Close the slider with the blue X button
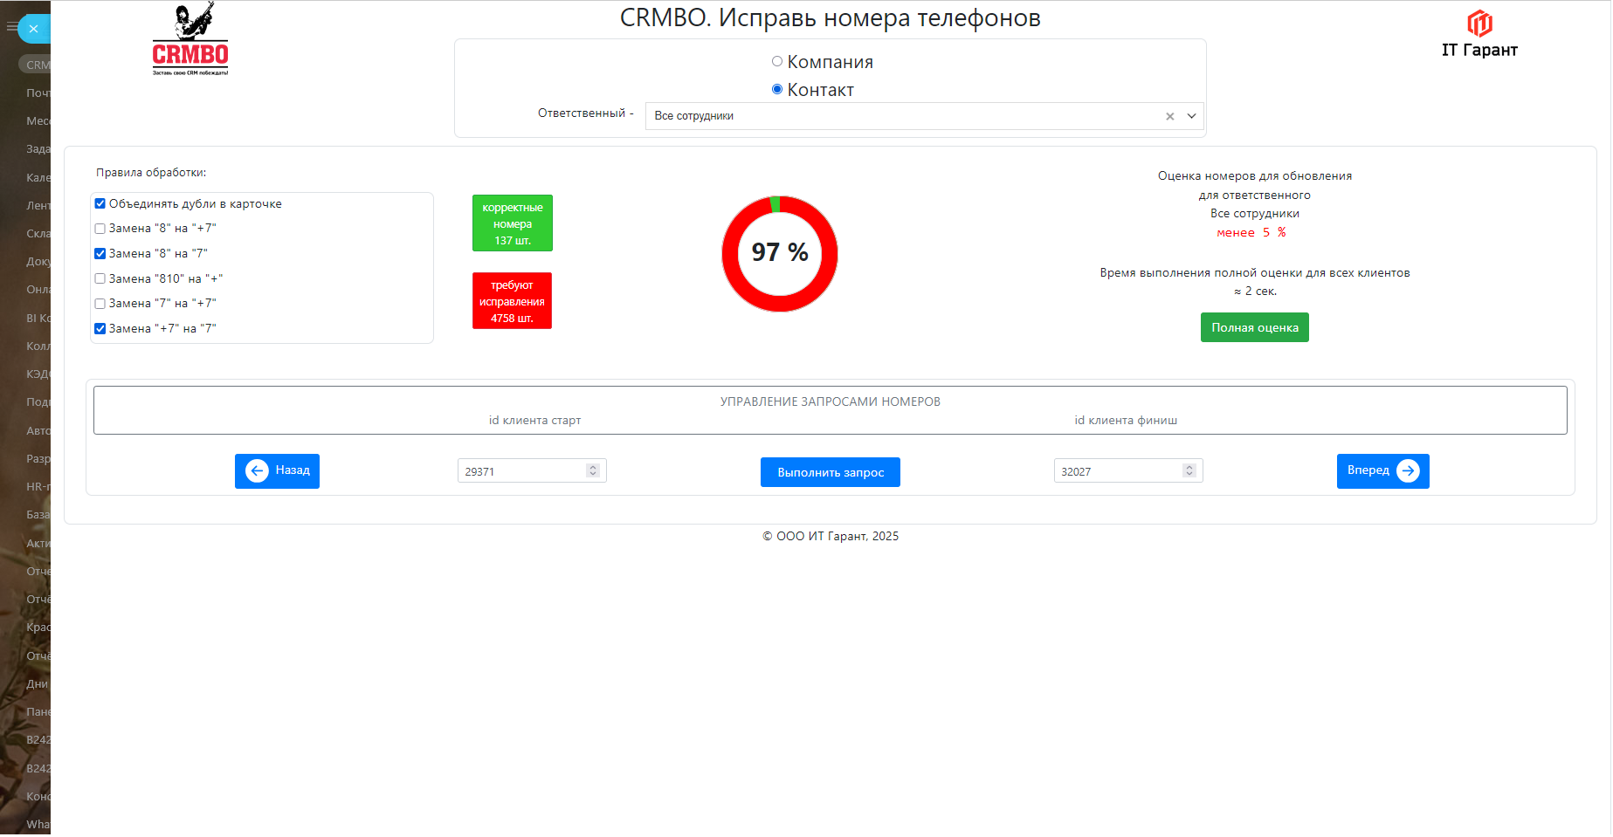The width and height of the screenshot is (1613, 837). [34, 29]
